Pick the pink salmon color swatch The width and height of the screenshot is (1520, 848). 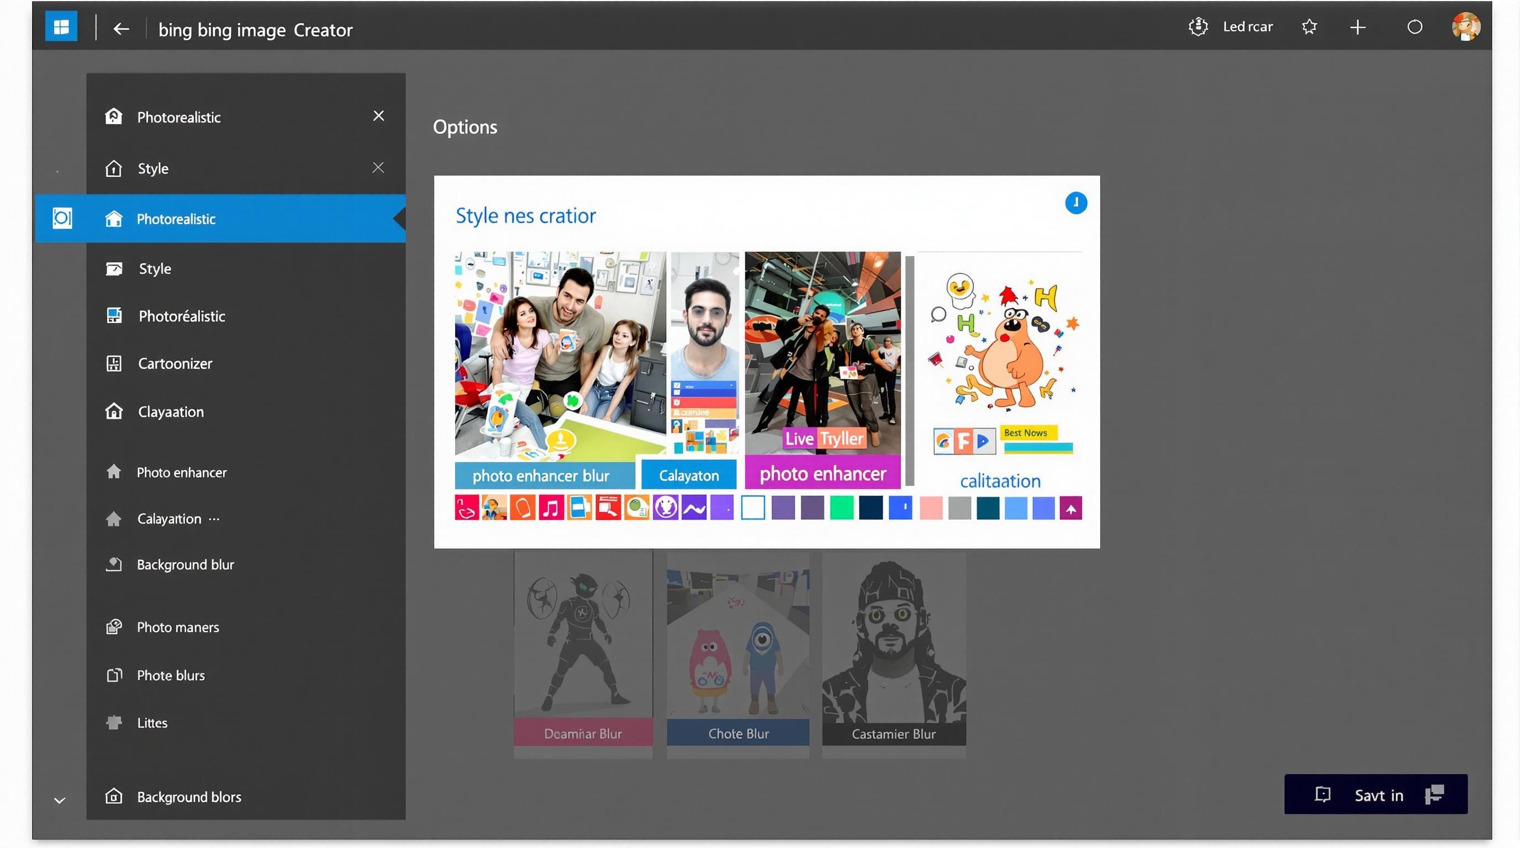[x=931, y=508]
